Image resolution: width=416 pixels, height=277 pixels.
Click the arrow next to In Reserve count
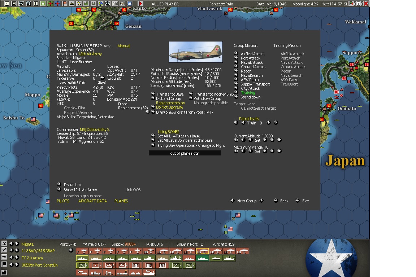pyautogui.click(x=103, y=78)
